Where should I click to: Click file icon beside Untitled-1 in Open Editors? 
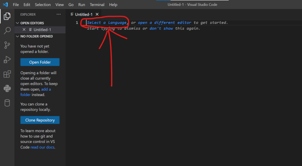30,30
